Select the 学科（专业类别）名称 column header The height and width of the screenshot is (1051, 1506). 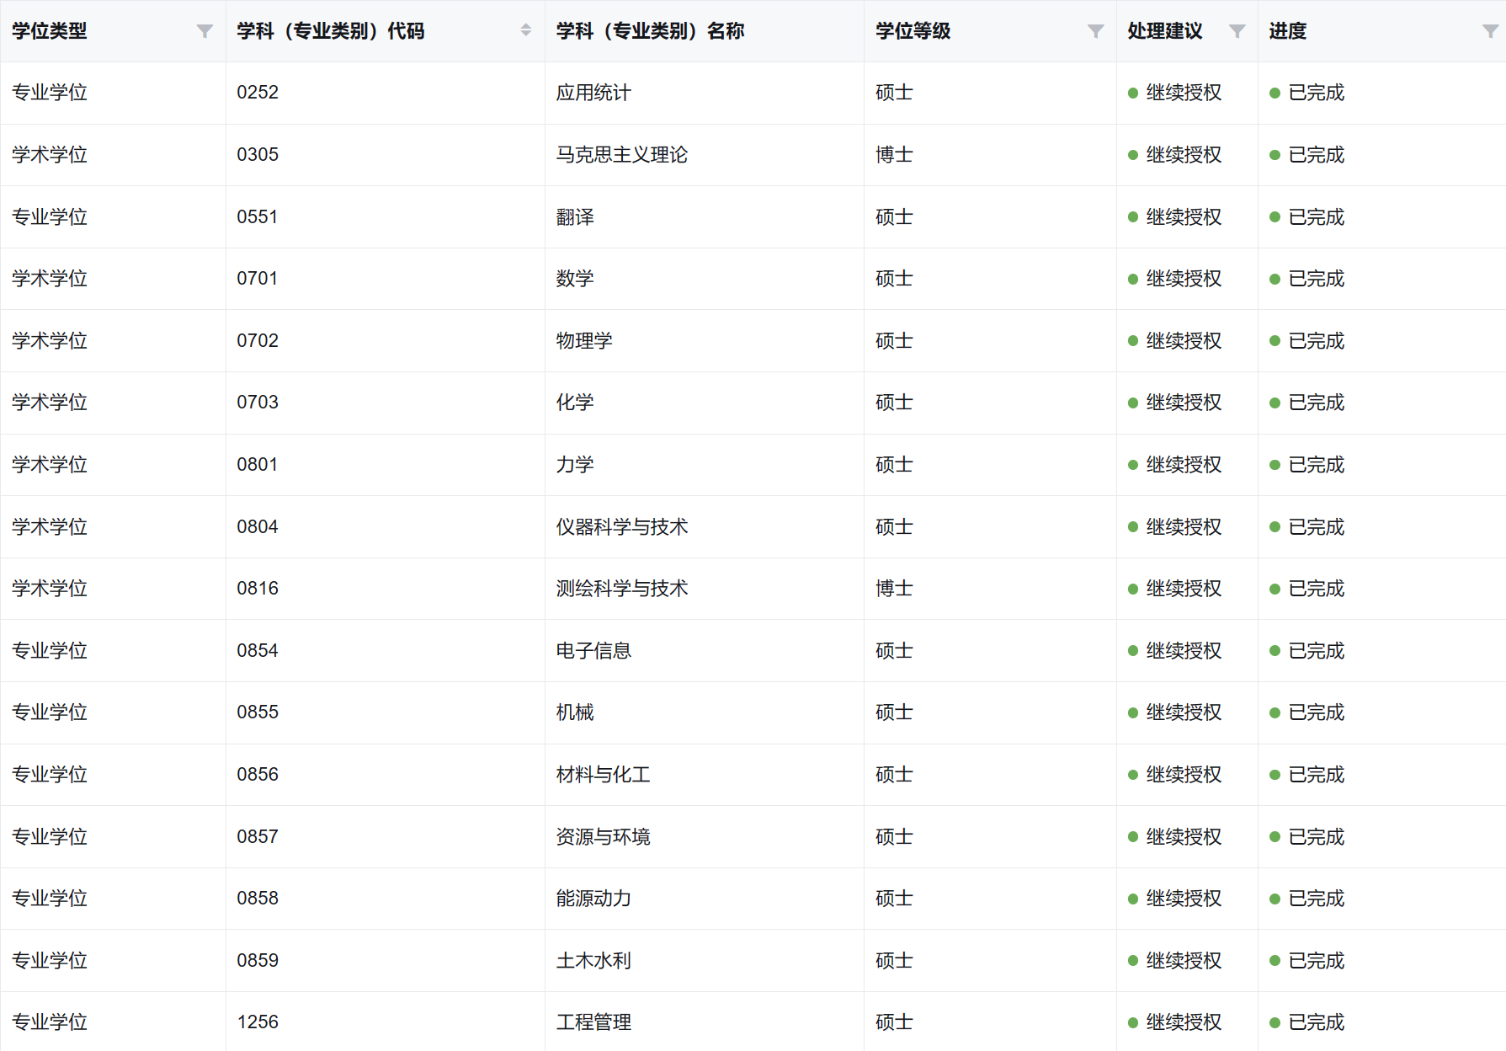coord(652,31)
